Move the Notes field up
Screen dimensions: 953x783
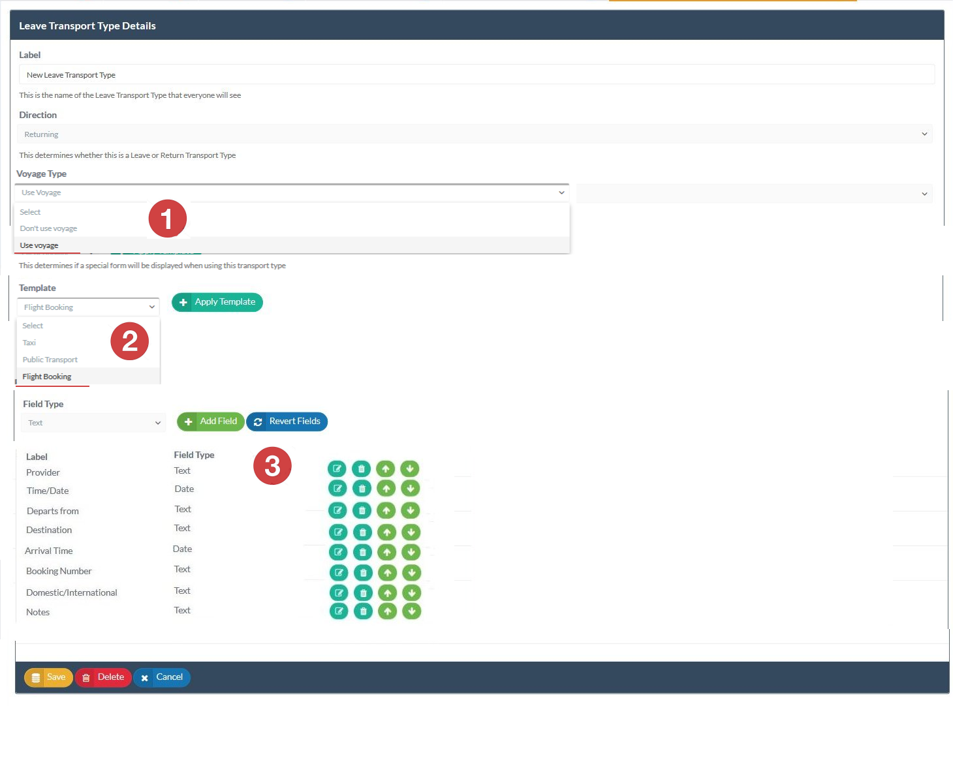click(x=388, y=611)
